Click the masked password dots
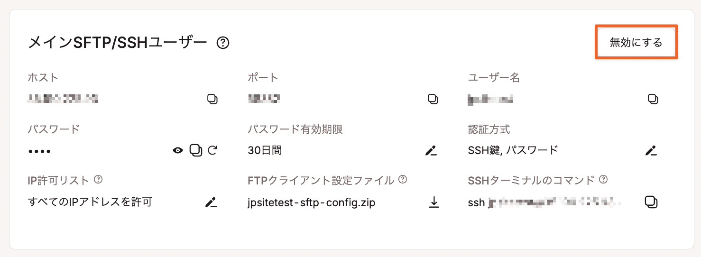The width and height of the screenshot is (701, 257). click(39, 152)
